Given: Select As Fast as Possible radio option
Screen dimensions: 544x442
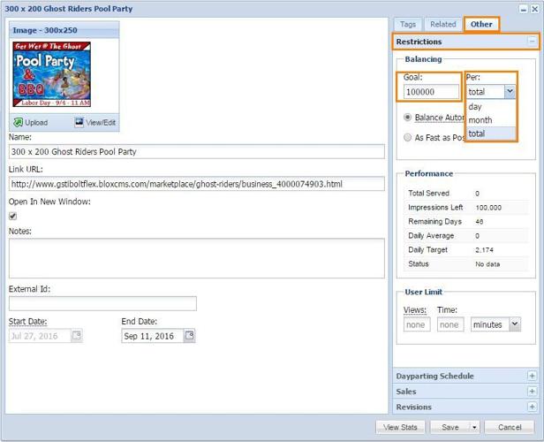Looking at the screenshot, I should pos(408,138).
